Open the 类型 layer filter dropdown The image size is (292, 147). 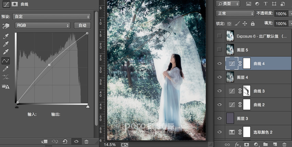tap(228, 4)
